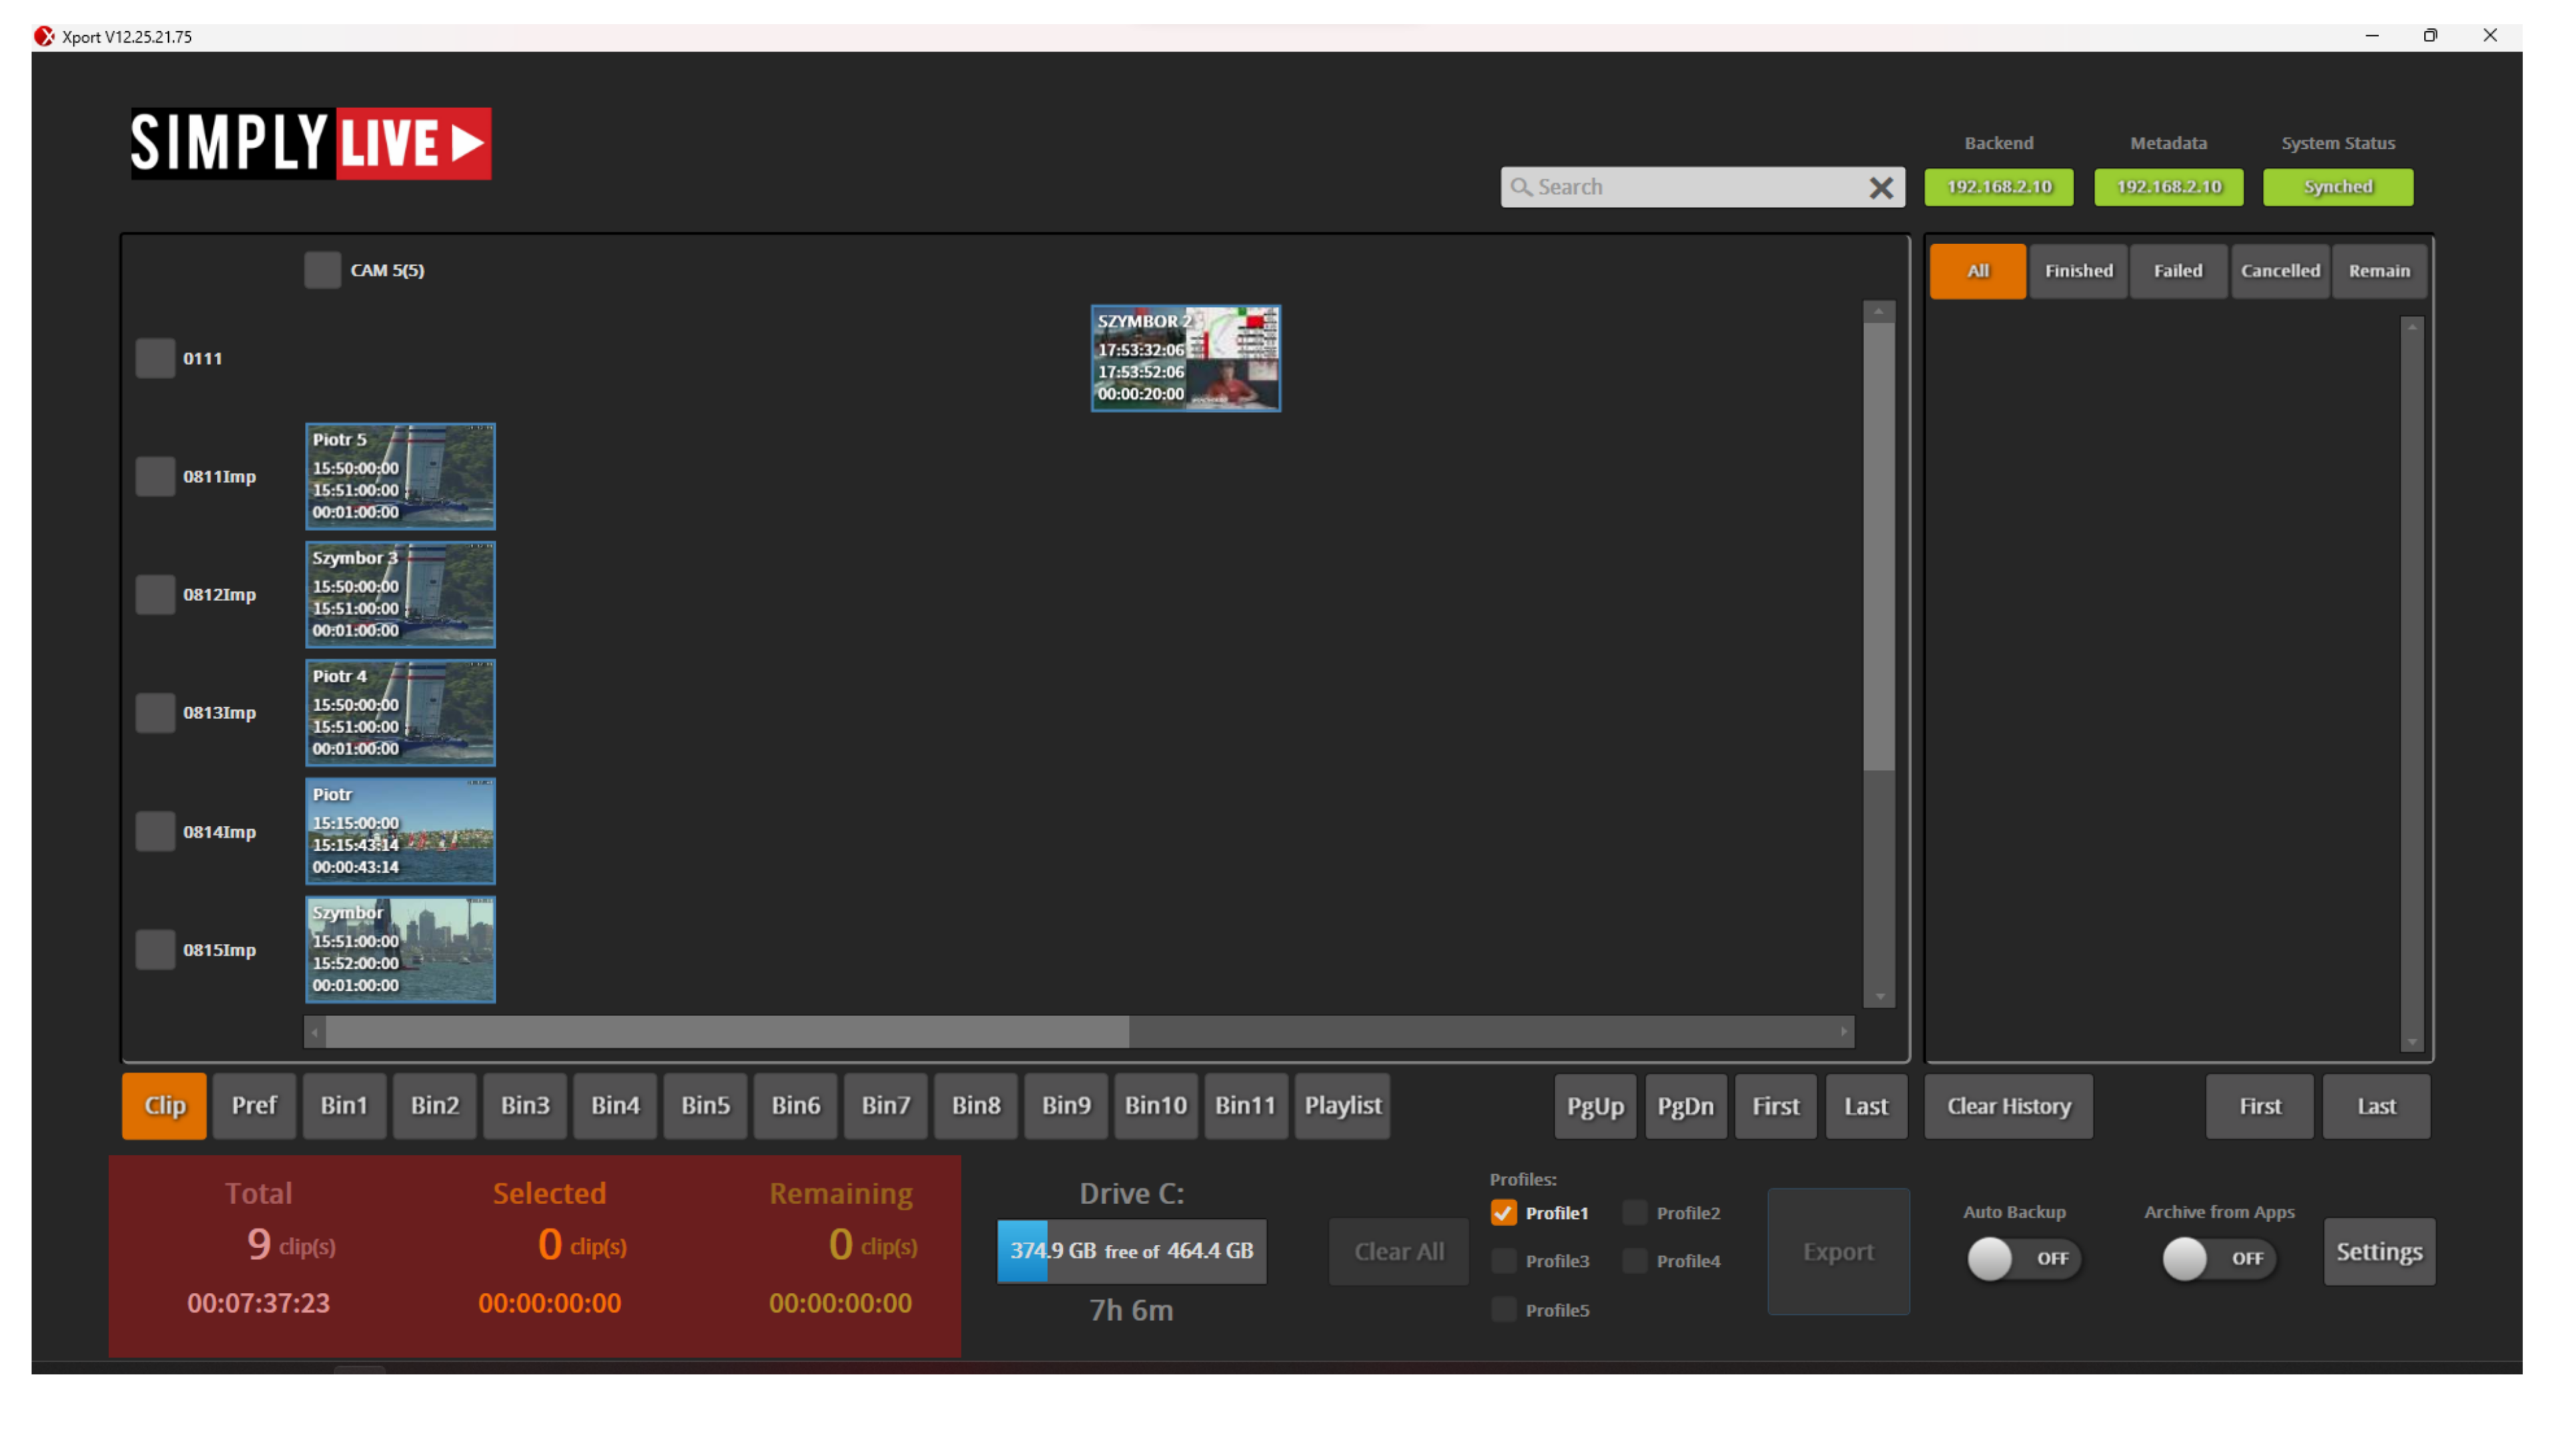Enable Profile5 checkbox
This screenshot has width=2562, height=1441.
click(1503, 1309)
